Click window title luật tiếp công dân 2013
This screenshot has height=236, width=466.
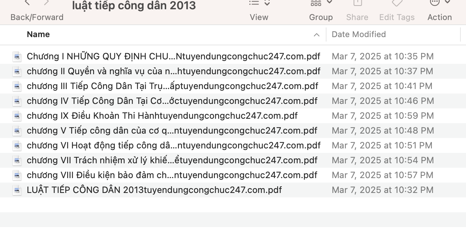[134, 6]
